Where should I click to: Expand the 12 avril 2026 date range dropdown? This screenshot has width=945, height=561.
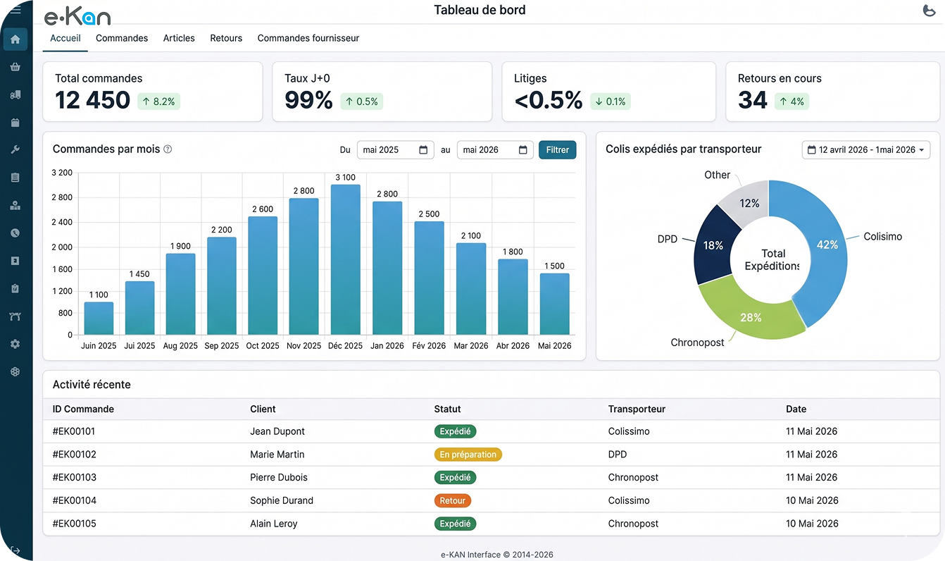coord(866,150)
